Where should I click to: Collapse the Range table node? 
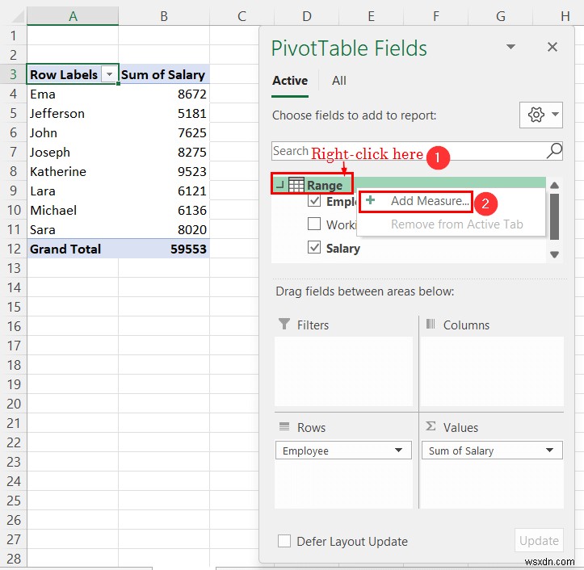(279, 185)
